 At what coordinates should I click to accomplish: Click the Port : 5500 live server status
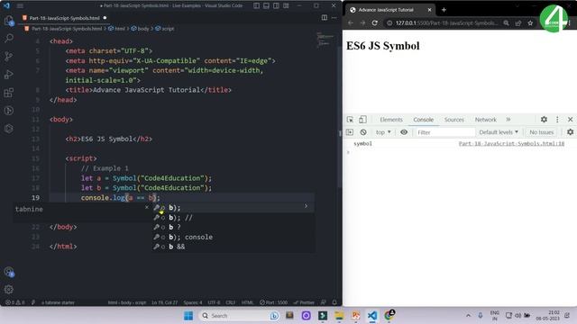click(x=273, y=302)
